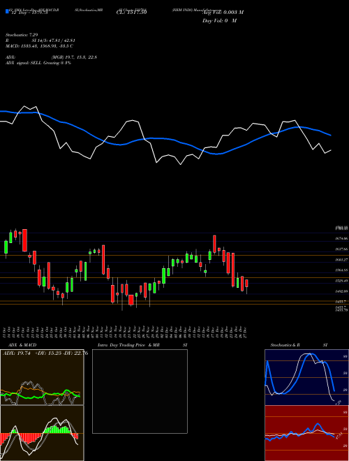Click the 'ADX signal: SELL' text line
The width and height of the screenshot is (349, 461).
(x=38, y=63)
